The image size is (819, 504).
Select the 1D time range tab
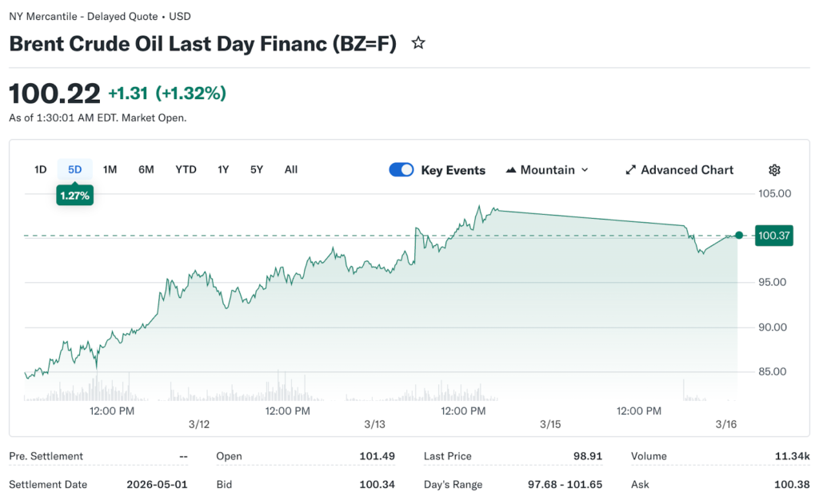(x=40, y=169)
